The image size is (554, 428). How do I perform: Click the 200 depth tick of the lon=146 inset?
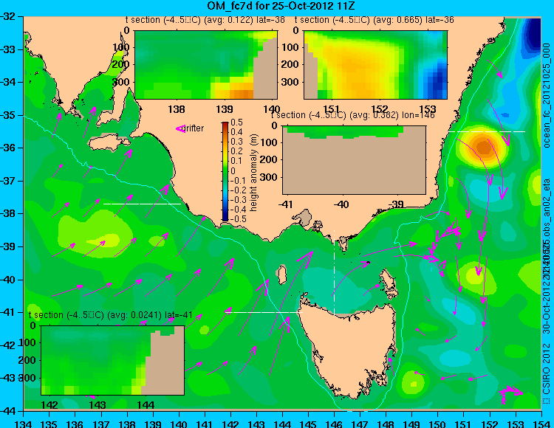tap(269, 159)
